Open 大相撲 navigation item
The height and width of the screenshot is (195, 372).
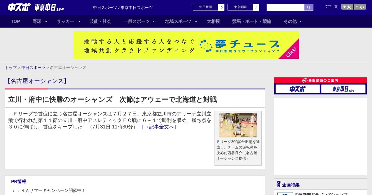(213, 21)
